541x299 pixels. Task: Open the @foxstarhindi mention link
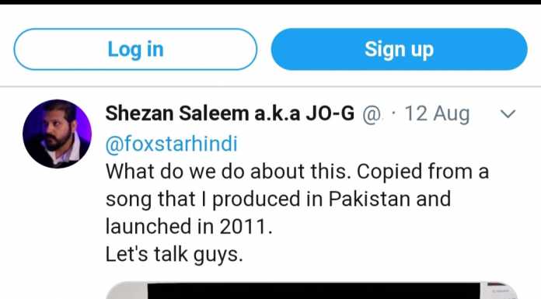click(172, 144)
